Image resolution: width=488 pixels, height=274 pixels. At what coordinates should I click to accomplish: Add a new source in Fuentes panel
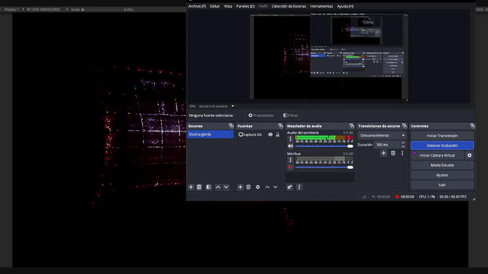tap(240, 187)
